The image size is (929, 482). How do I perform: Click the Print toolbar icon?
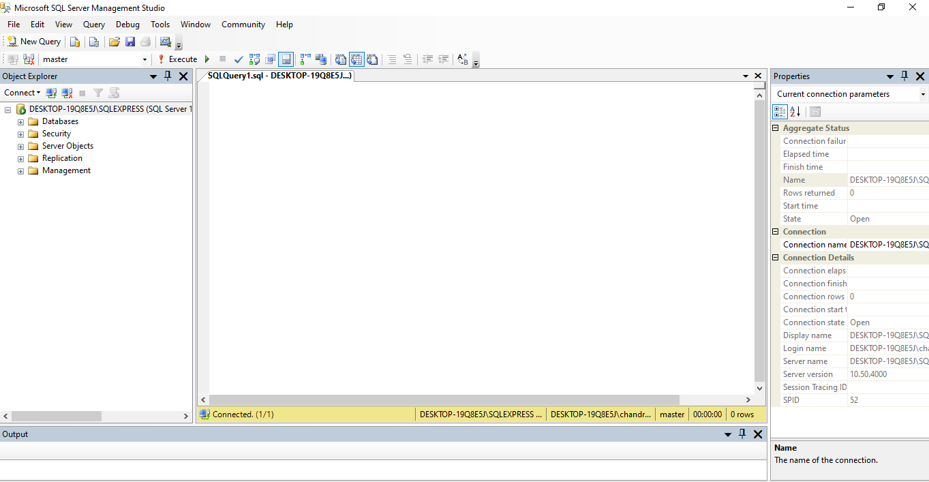145,41
